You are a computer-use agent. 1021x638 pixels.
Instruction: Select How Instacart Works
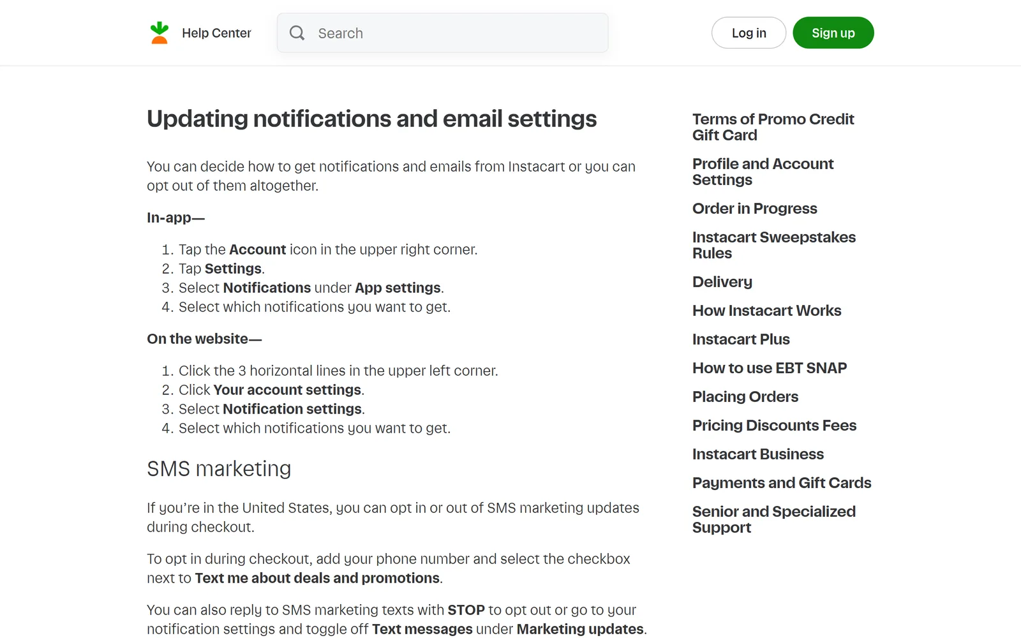pos(766,311)
